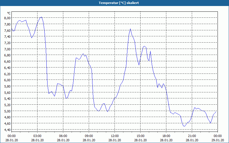Click the 5,00 y-axis value

pos(7,111)
